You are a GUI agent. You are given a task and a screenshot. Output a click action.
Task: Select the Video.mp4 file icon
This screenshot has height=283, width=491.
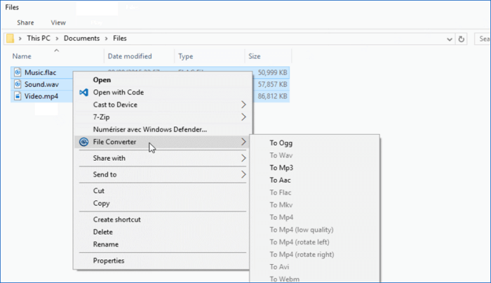point(17,96)
